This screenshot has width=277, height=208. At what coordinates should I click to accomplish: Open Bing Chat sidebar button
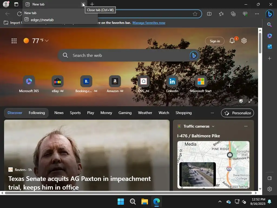click(270, 14)
